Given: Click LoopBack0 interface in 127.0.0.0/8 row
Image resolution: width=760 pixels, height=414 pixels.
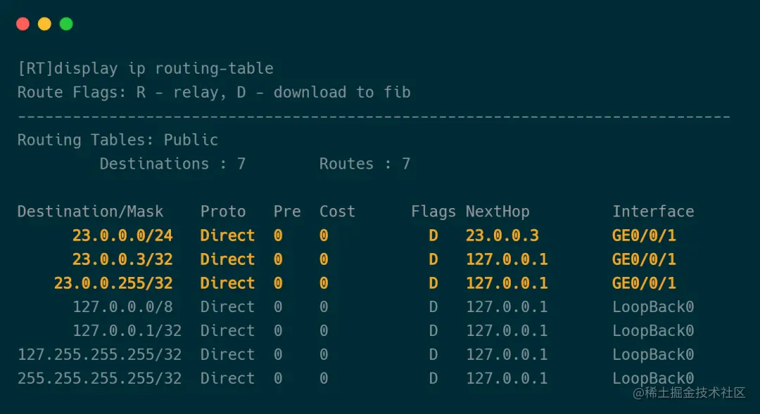Looking at the screenshot, I should (x=653, y=306).
